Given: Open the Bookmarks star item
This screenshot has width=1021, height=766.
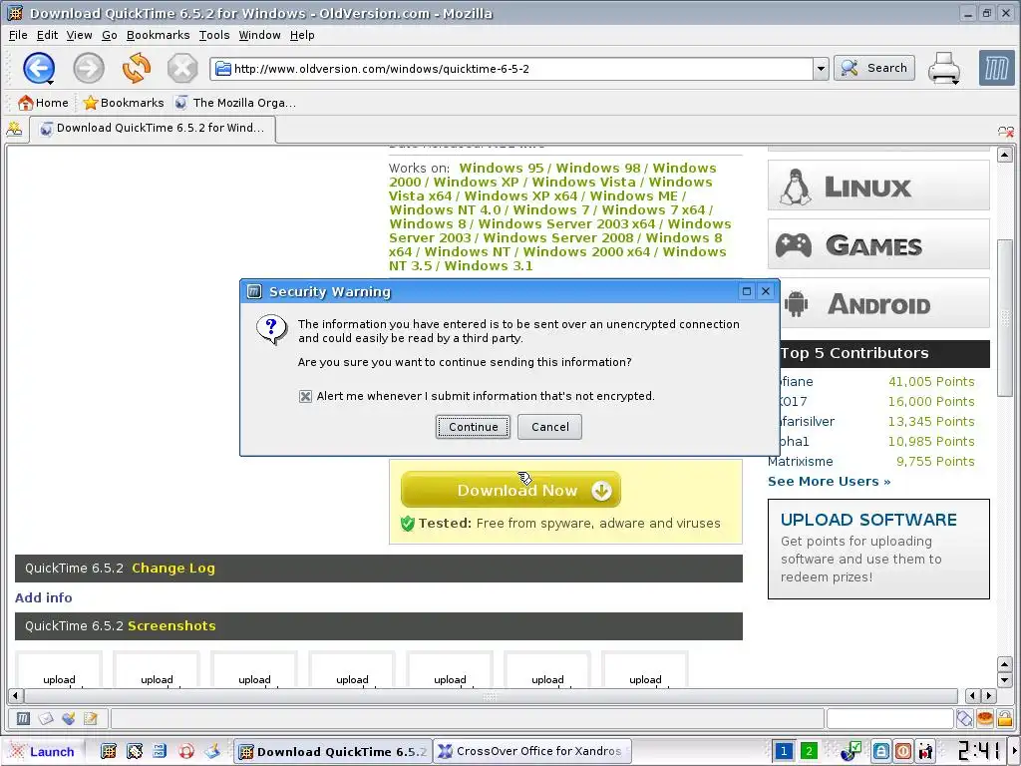Looking at the screenshot, I should point(124,103).
